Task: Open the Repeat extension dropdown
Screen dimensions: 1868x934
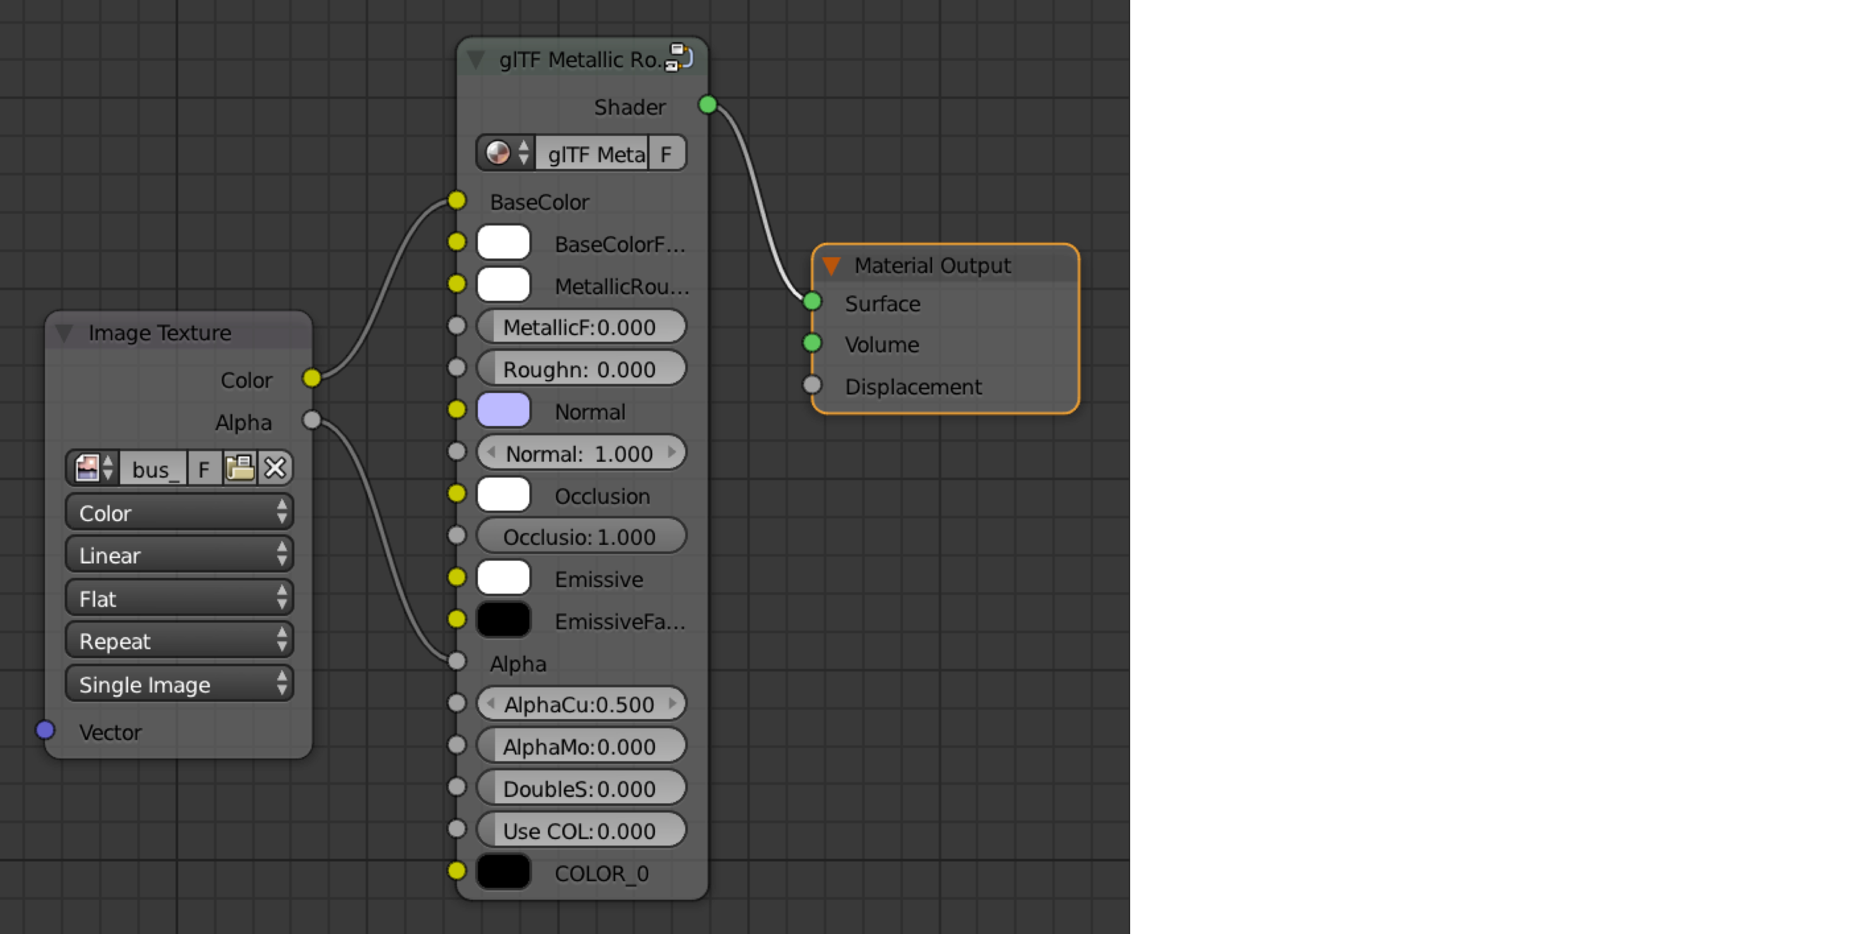Action: 179,640
